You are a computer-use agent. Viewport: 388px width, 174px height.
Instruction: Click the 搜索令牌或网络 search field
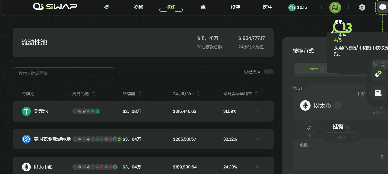tap(64, 73)
